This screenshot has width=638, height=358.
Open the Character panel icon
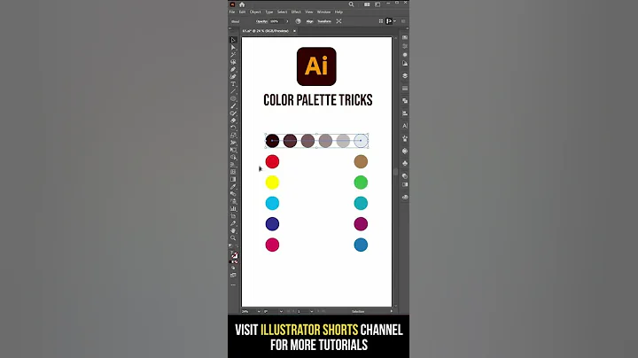pos(405,126)
